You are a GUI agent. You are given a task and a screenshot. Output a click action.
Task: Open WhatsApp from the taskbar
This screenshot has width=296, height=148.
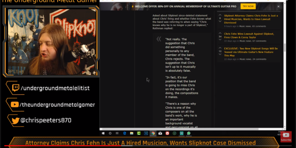pyautogui.click(x=189, y=133)
